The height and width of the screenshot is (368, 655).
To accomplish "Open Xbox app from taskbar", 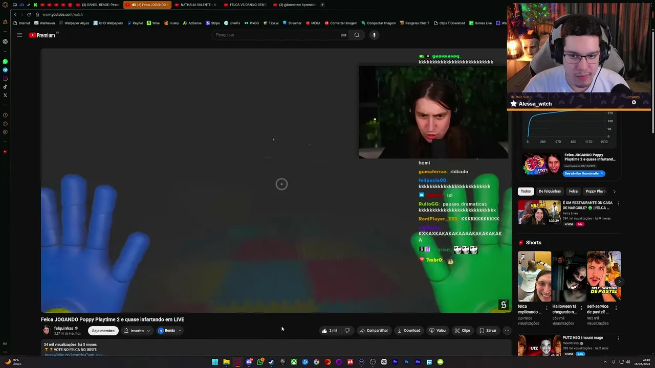I will point(294,362).
